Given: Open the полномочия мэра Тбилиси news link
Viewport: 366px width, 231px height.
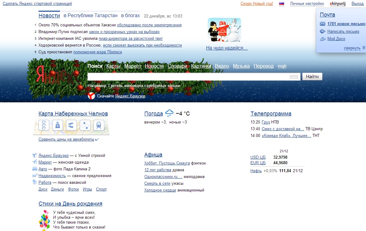Looking at the screenshot, I should (98, 52).
